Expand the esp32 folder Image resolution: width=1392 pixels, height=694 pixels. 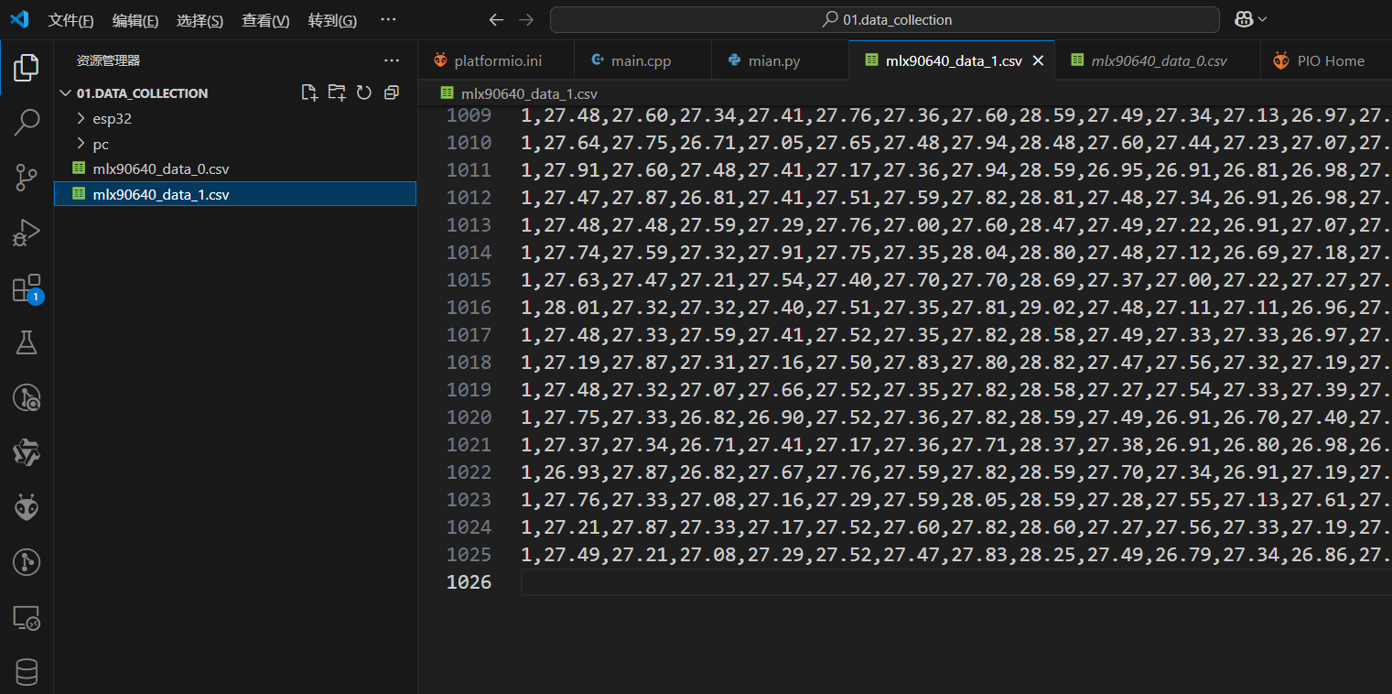pos(113,118)
